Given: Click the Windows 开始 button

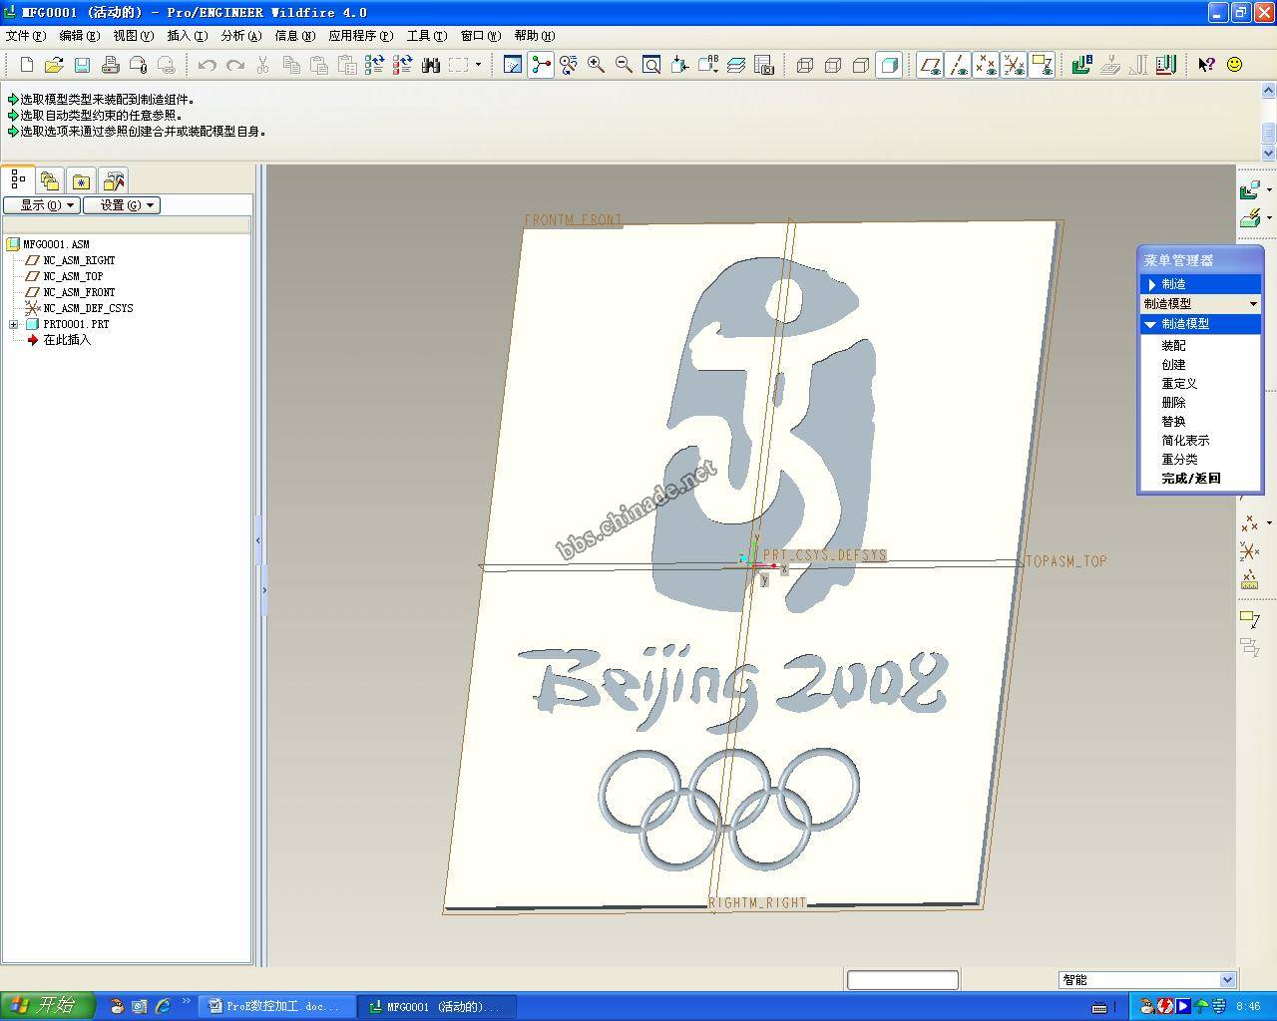Looking at the screenshot, I should [47, 1005].
